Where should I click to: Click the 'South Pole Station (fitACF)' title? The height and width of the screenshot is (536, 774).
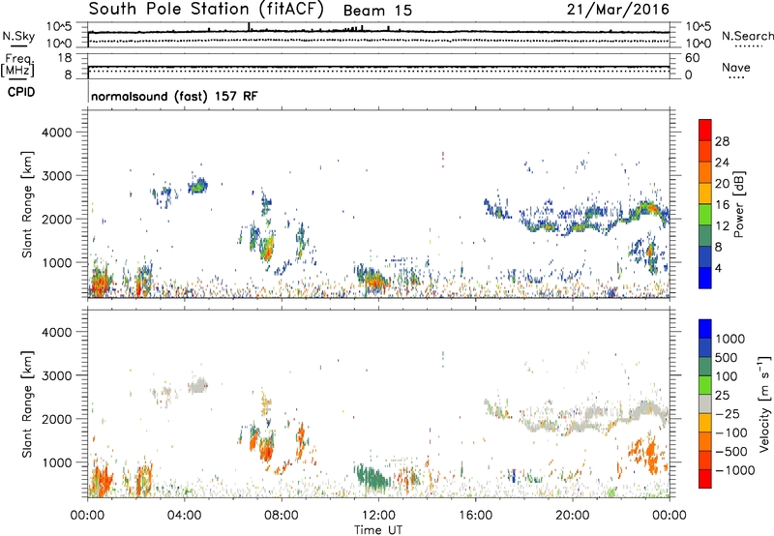point(206,9)
